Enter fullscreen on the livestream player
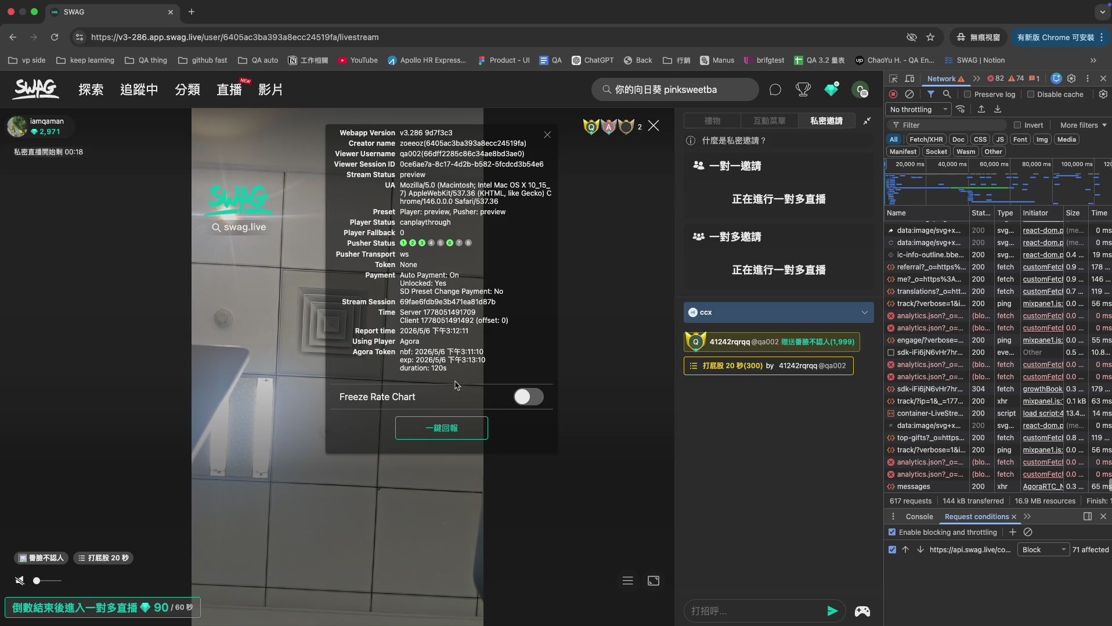Screen dimensions: 1112x626 [x=654, y=581]
